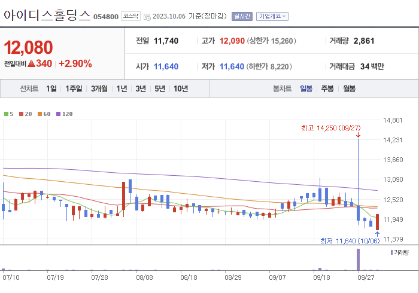The width and height of the screenshot is (419, 293).
Task: Click the orange 60-day moving average swatch
Action: 40,114
